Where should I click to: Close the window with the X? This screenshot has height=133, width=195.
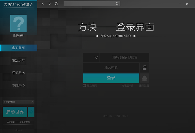[187, 4]
